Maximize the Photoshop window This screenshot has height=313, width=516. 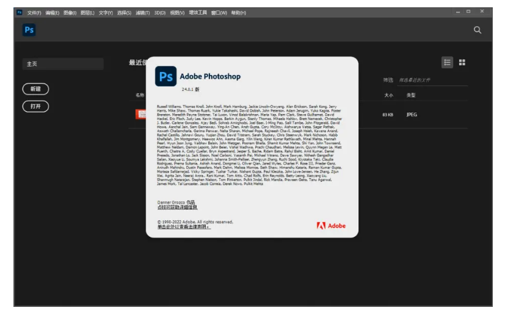468,12
